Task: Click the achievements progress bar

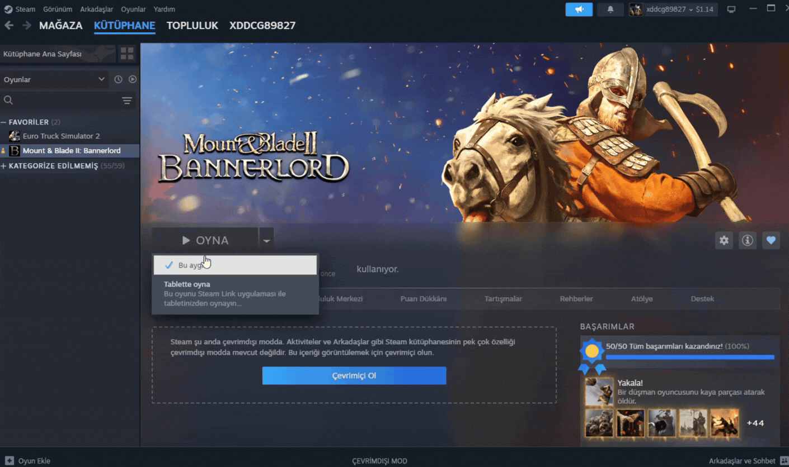Action: 690,356
